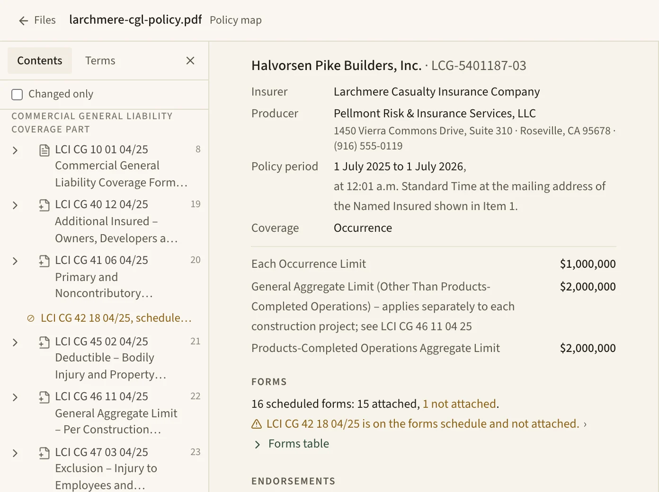Close the contents sidebar panel
The height and width of the screenshot is (492, 659).
(190, 61)
